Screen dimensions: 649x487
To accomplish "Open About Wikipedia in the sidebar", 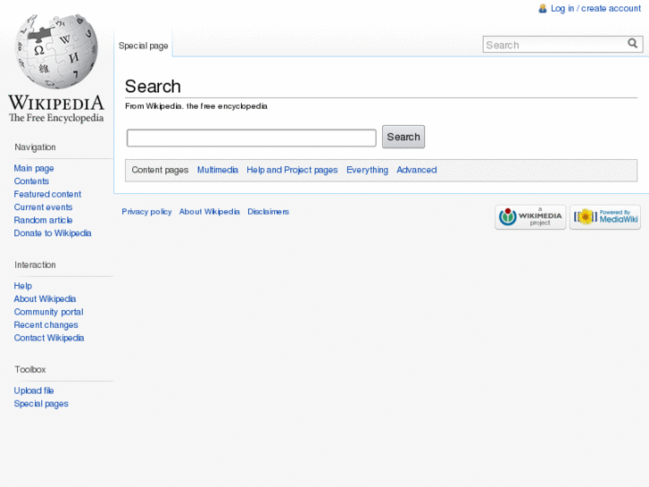I will pyautogui.click(x=46, y=298).
